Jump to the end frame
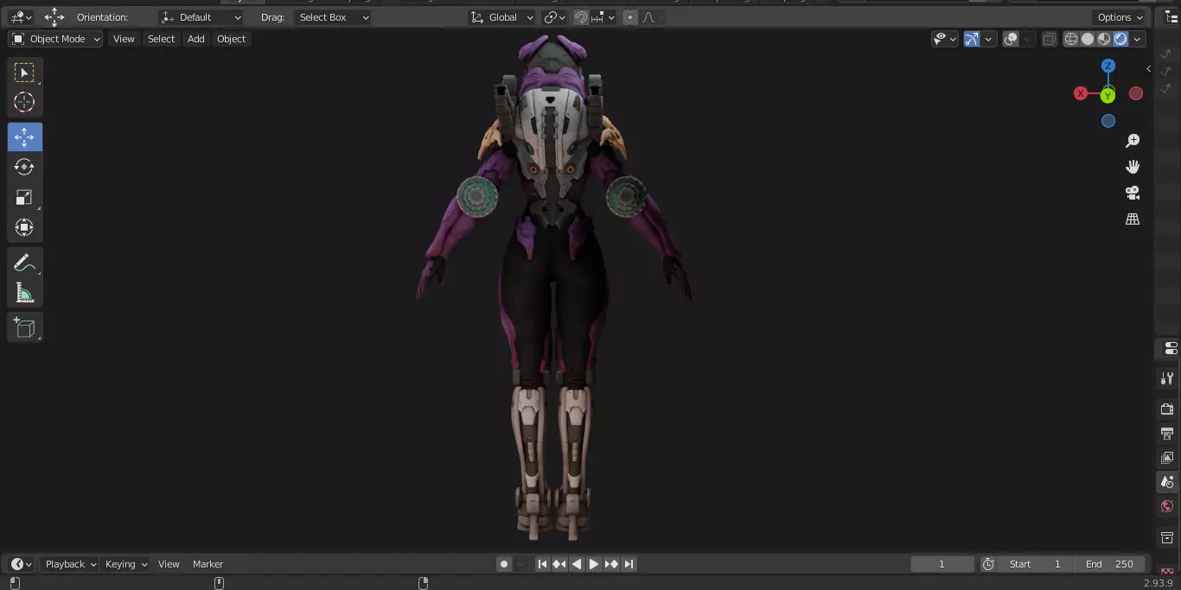This screenshot has height=590, width=1181. (x=629, y=564)
